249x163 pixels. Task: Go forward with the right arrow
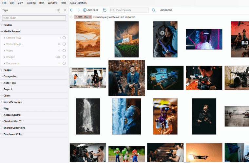point(78,10)
